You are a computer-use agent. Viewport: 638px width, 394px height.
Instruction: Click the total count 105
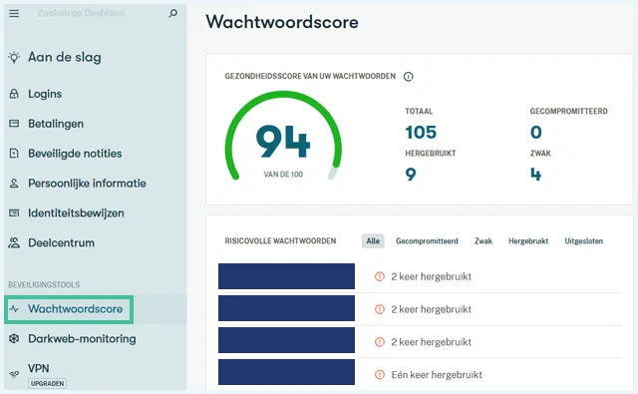click(x=421, y=133)
